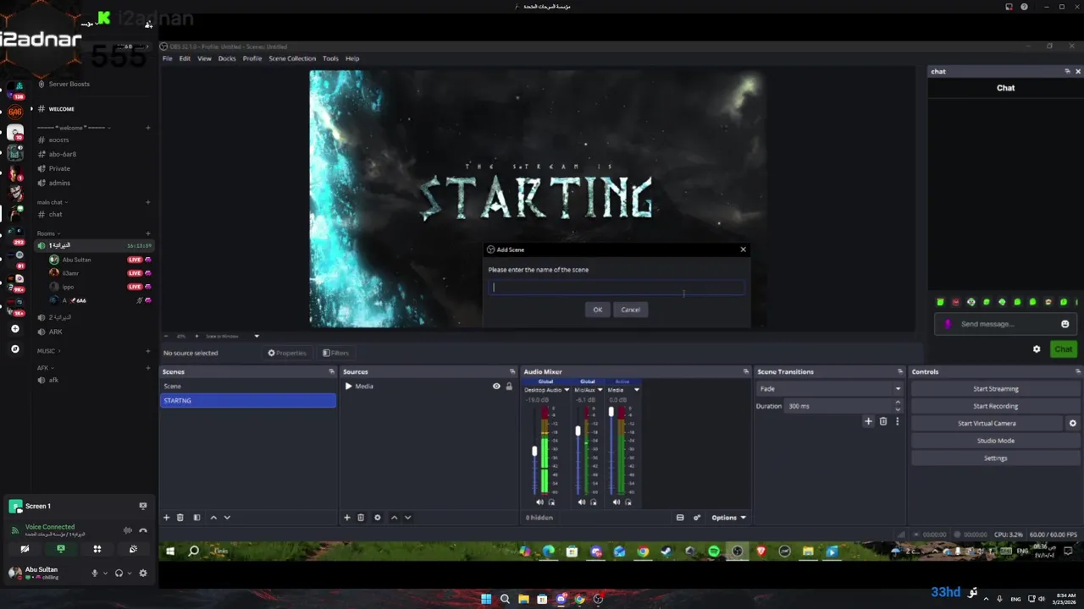Open emoji picker in chat dock
Viewport: 1084px width, 609px height.
tap(1065, 324)
